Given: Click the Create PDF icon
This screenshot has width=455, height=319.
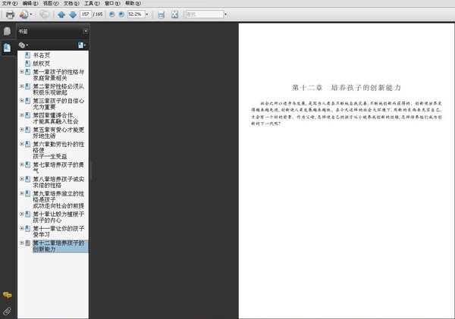Looking at the screenshot, I should click(x=24, y=14).
